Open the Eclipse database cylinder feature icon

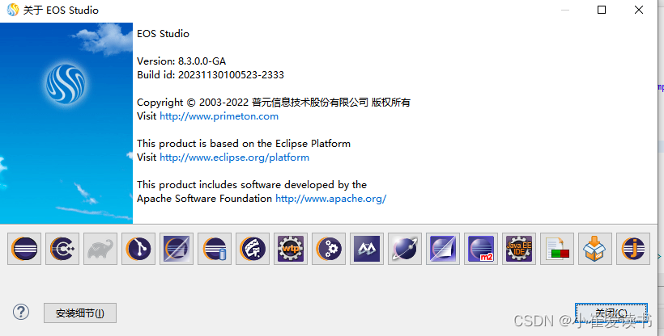tap(215, 249)
